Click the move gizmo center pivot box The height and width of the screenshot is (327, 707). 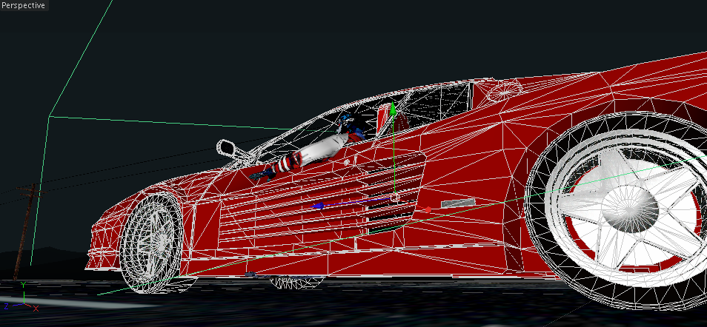point(394,198)
